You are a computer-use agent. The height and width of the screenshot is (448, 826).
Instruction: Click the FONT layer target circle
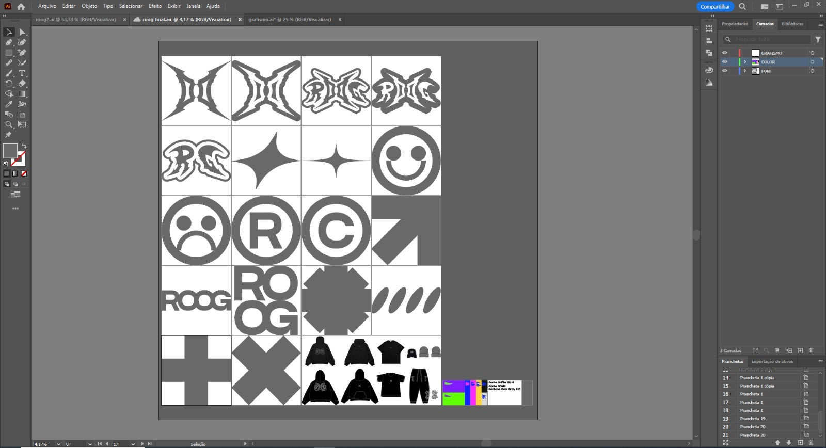pos(812,71)
